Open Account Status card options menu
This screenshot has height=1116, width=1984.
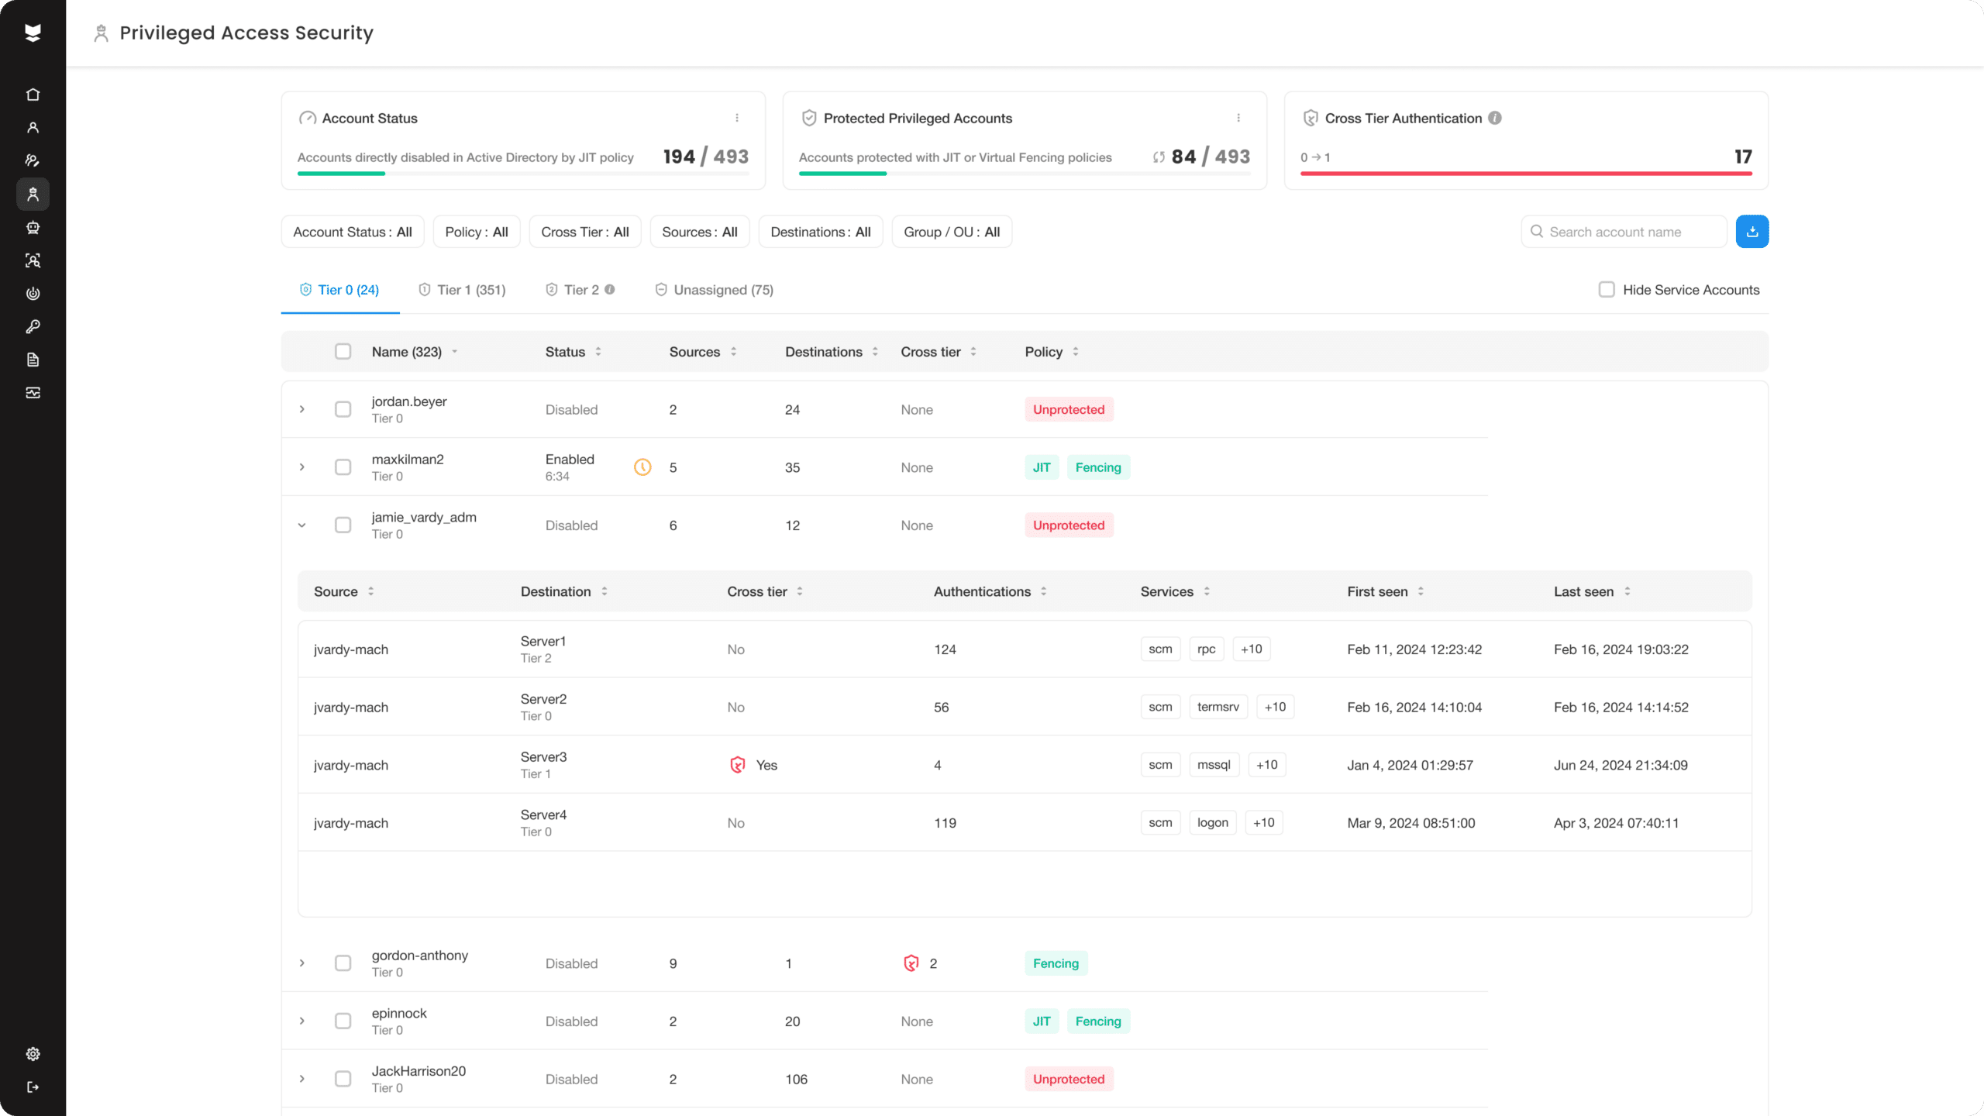737,118
